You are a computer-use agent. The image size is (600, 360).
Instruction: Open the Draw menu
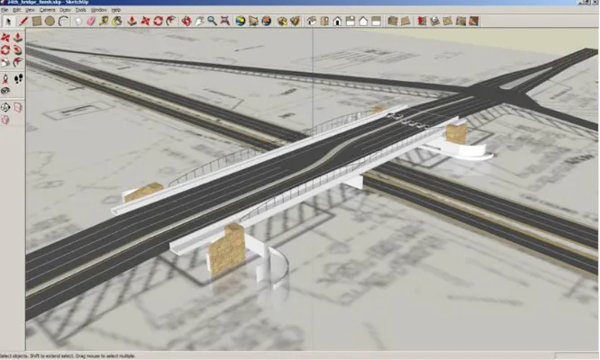[x=66, y=10]
